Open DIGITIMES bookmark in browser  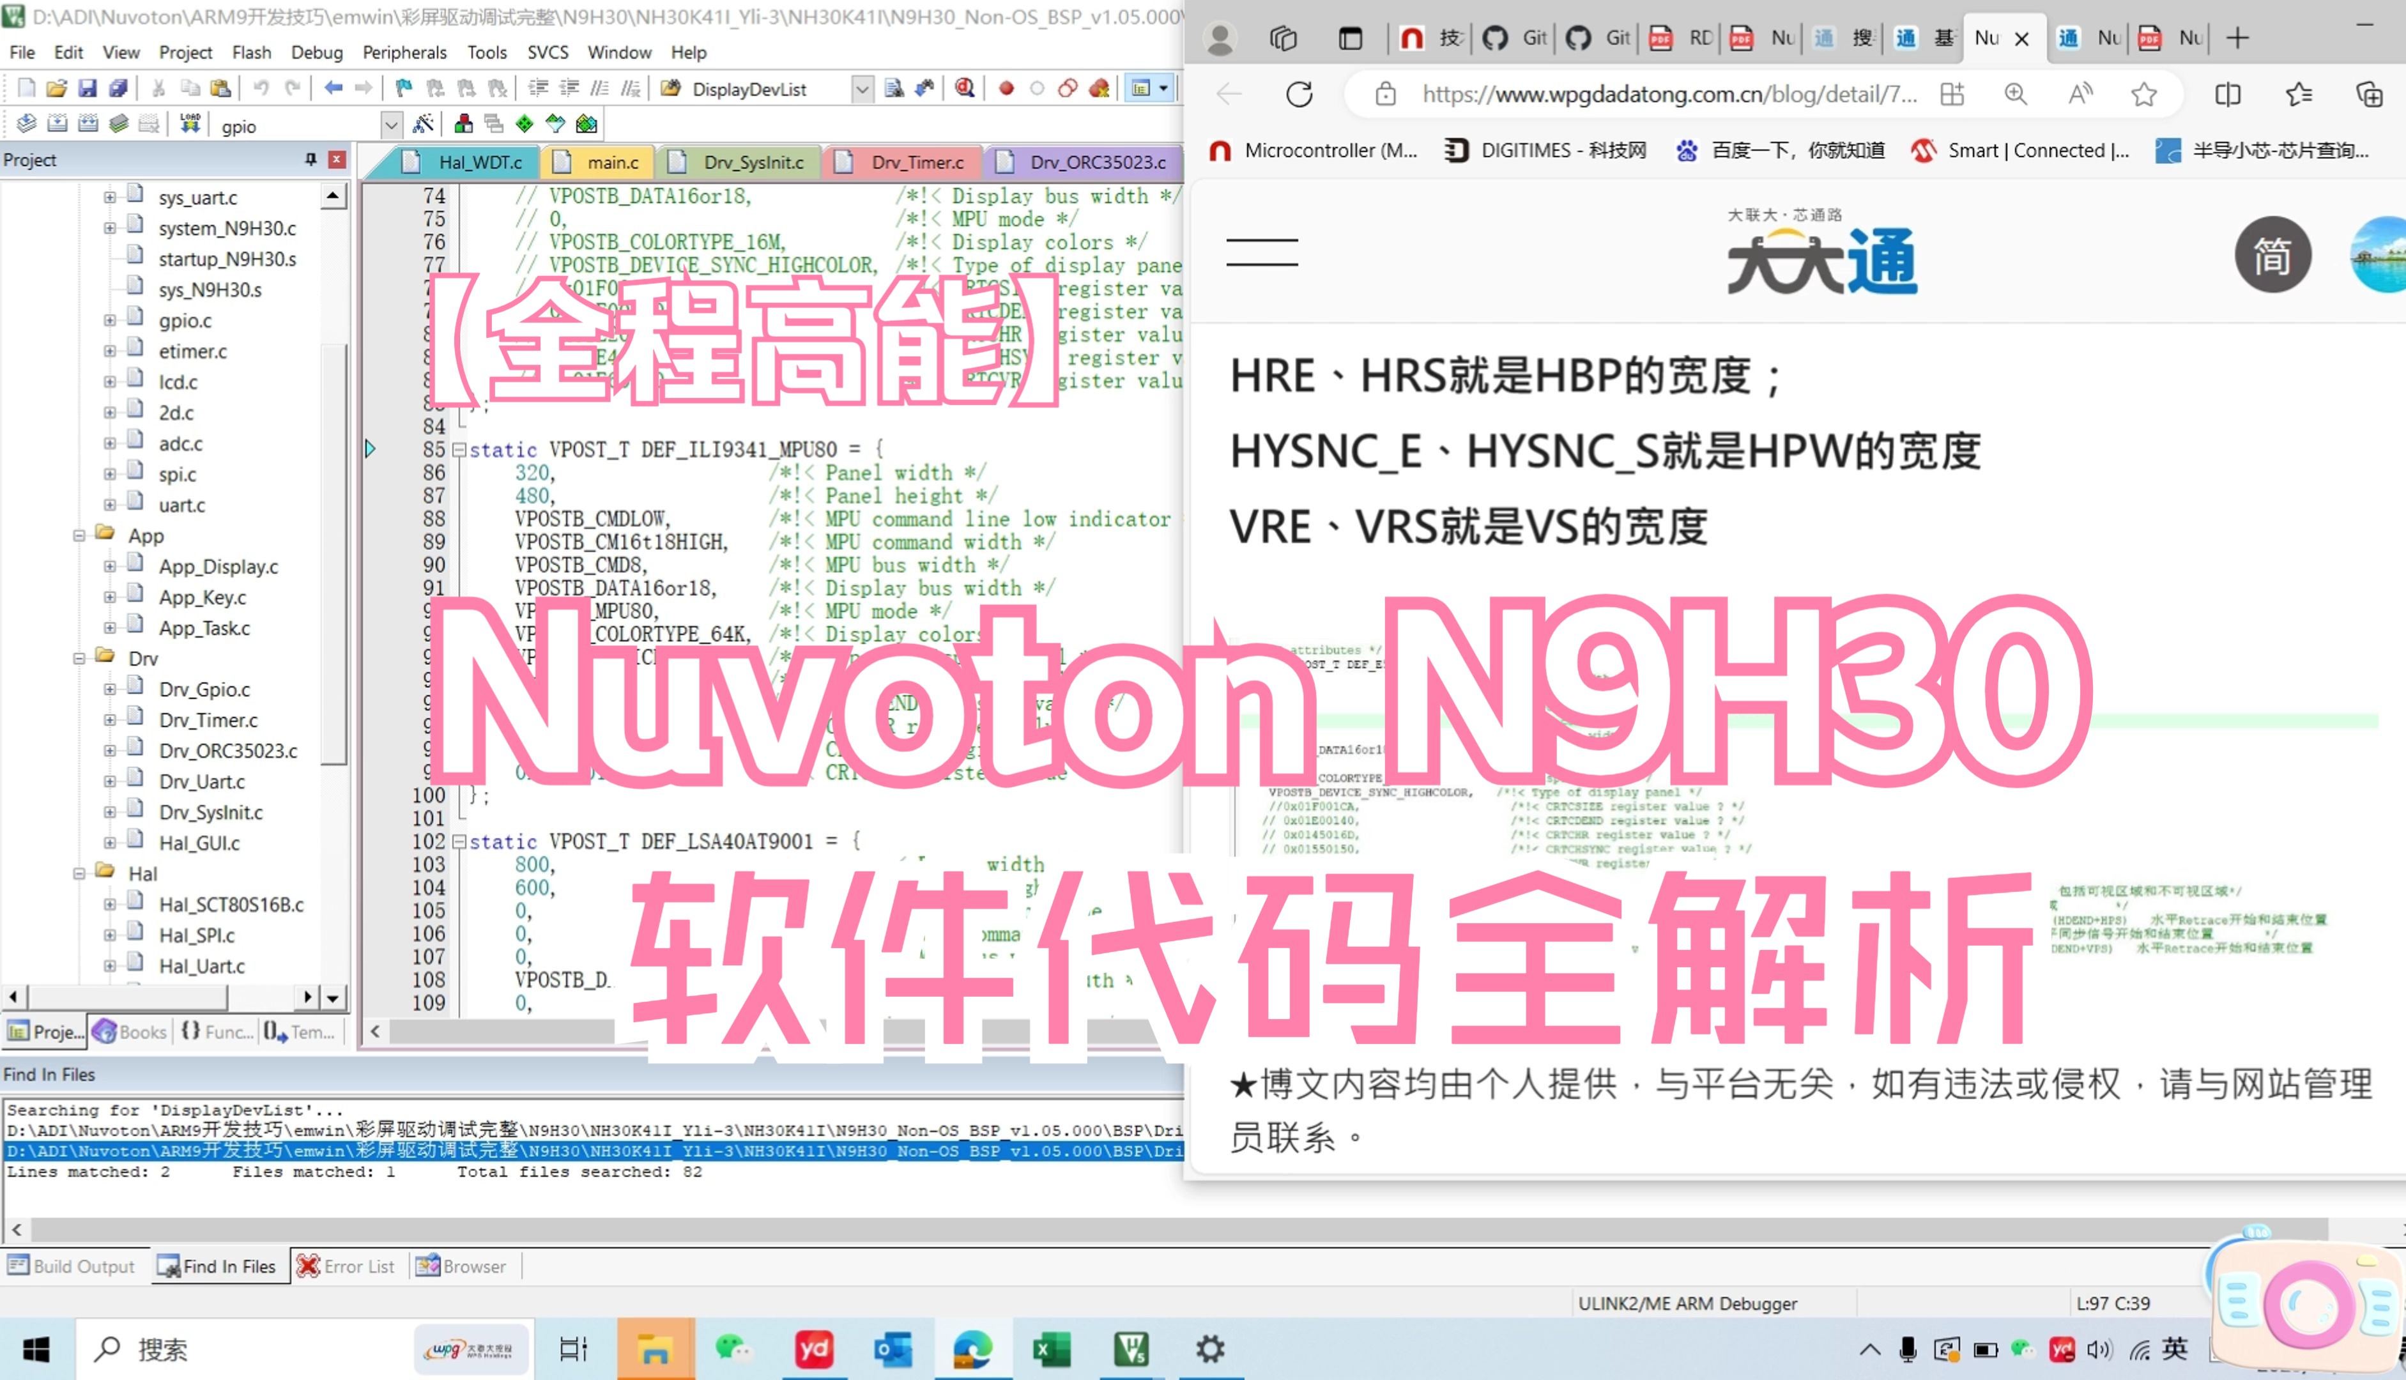(1545, 149)
